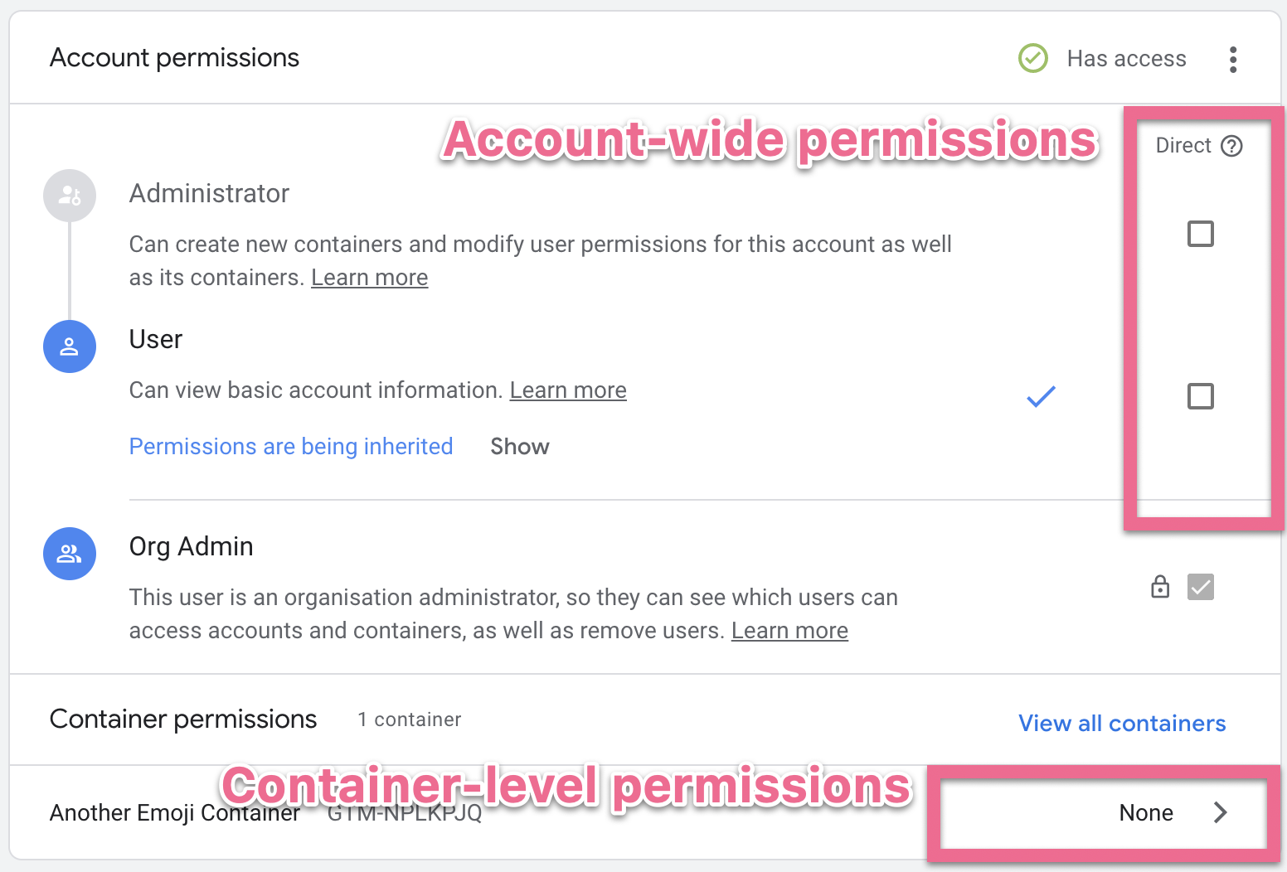This screenshot has height=872, width=1287.
Task: Open Learn more link under Administrator
Action: (x=369, y=278)
